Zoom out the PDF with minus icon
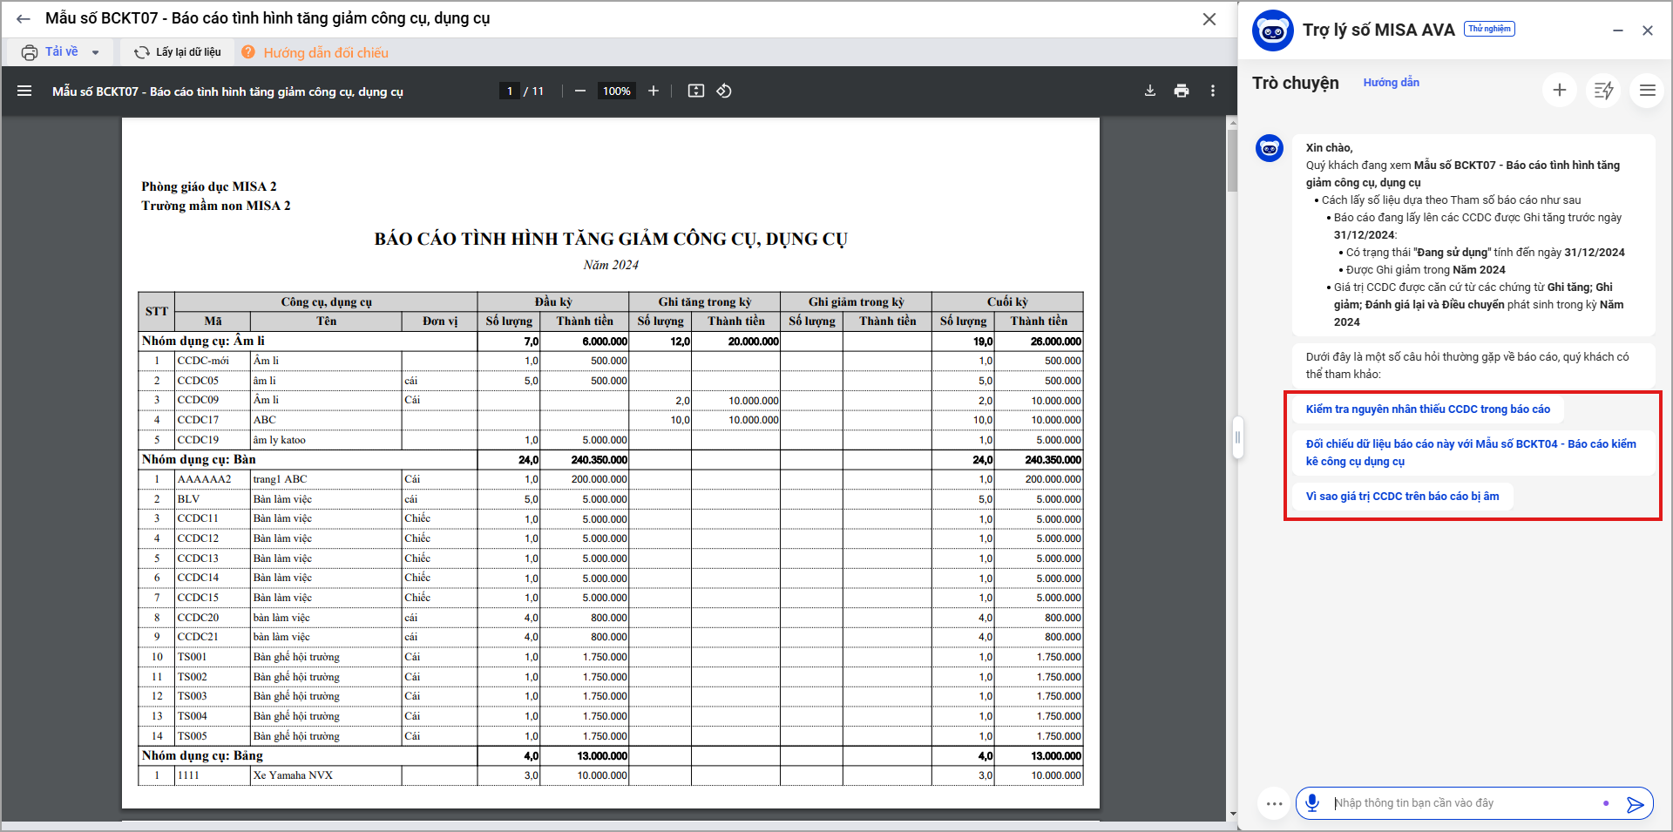This screenshot has width=1673, height=832. (x=580, y=91)
